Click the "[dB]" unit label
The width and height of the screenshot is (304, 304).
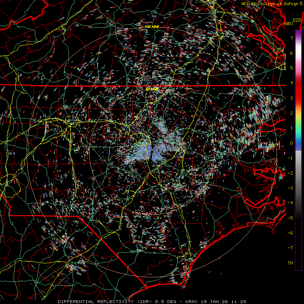[x=288, y=23]
